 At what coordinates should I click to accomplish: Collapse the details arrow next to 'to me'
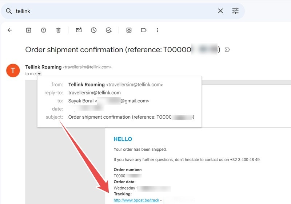click(x=39, y=74)
